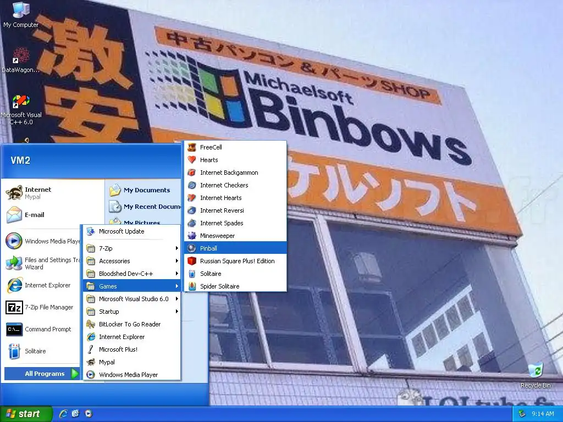This screenshot has width=563, height=422.
Task: Click the Media Player quick launch icon
Action: pyautogui.click(x=89, y=414)
